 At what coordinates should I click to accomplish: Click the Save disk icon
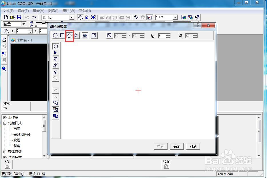click(19, 17)
